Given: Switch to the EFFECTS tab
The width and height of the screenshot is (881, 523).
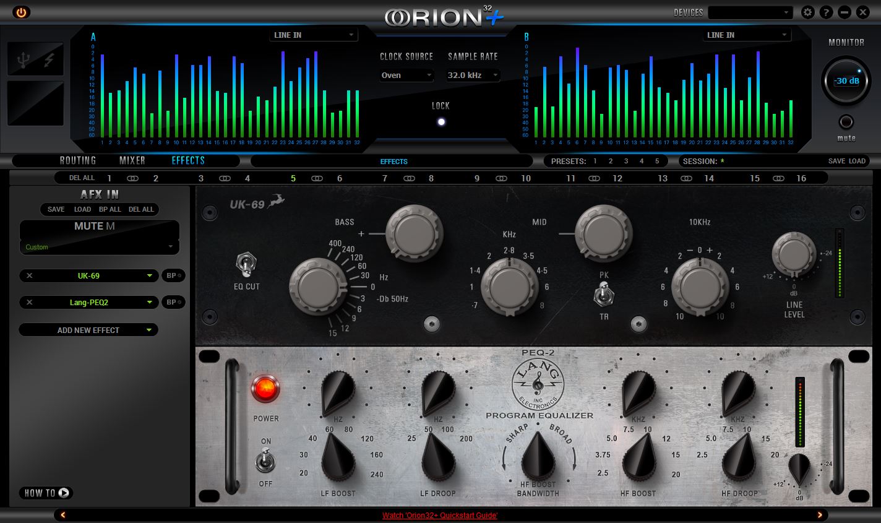Looking at the screenshot, I should 188,160.
